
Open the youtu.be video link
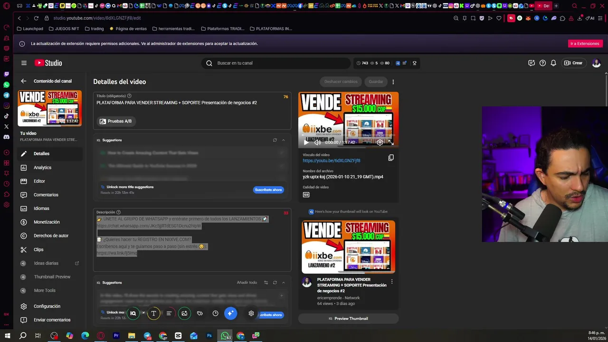coord(332,161)
